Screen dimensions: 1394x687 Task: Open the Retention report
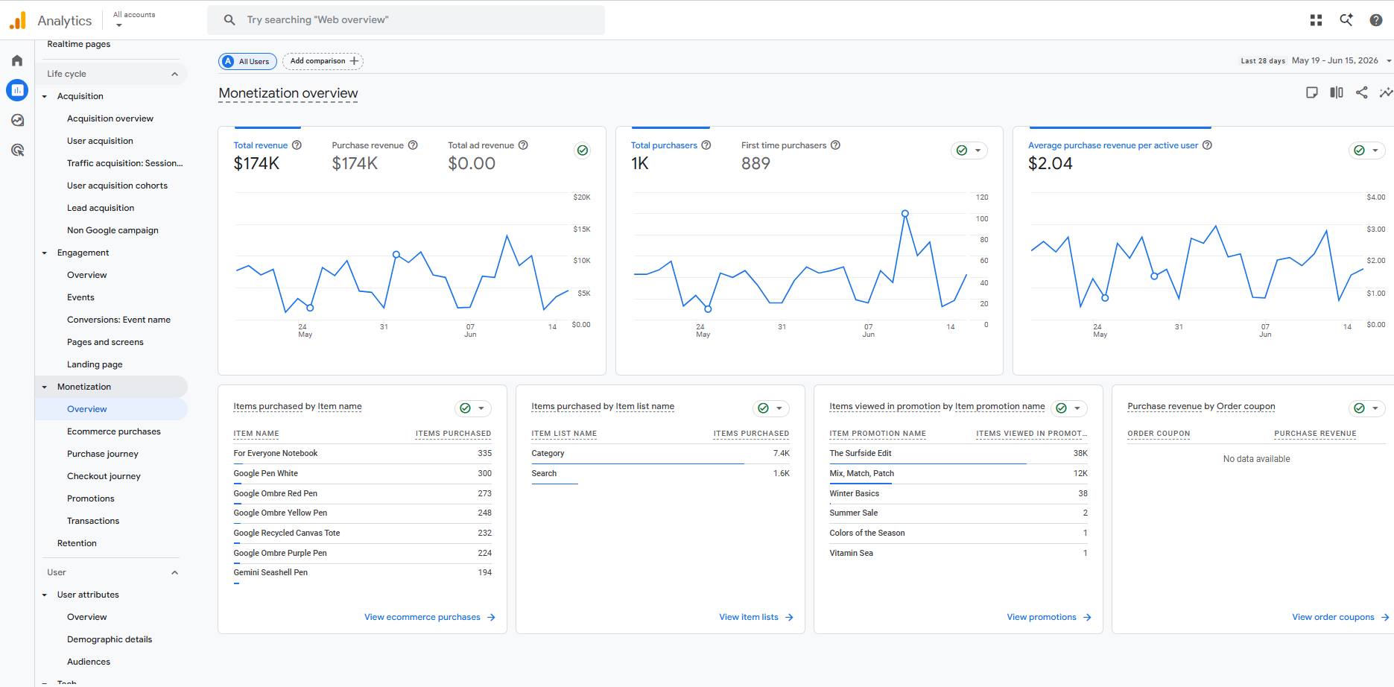(77, 543)
